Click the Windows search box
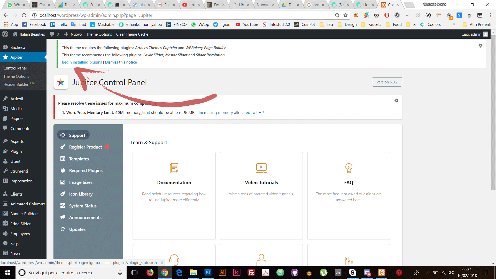The height and width of the screenshot is (279, 496). tap(71, 273)
